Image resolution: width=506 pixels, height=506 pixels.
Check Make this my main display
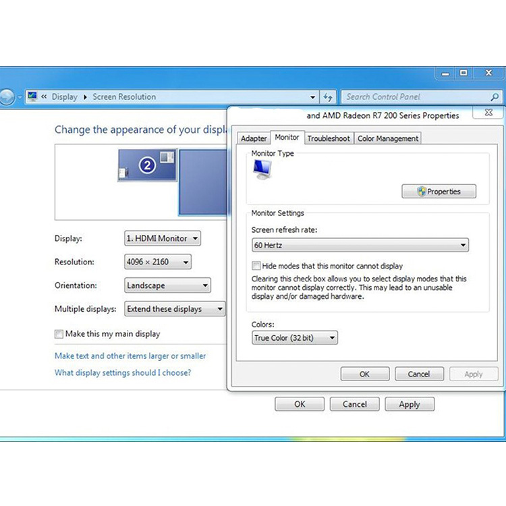coord(59,334)
